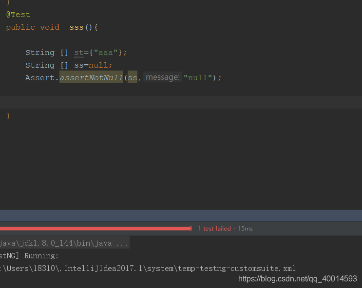
Task: Click the message: parameter hint
Action: point(163,77)
